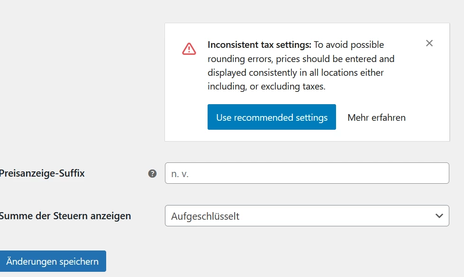This screenshot has height=277, width=464.
Task: Click the word 'speichern' on the blue save button
Action: pos(79,262)
